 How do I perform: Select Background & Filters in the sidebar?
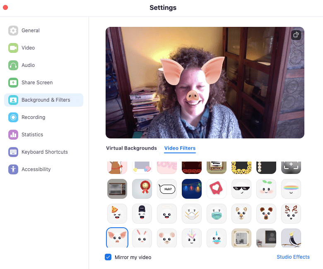point(46,100)
